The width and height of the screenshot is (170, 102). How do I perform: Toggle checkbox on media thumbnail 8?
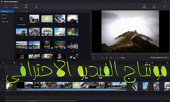[64, 35]
